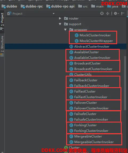Click class icon beside ForkingClusterInvoker

pos(71,131)
